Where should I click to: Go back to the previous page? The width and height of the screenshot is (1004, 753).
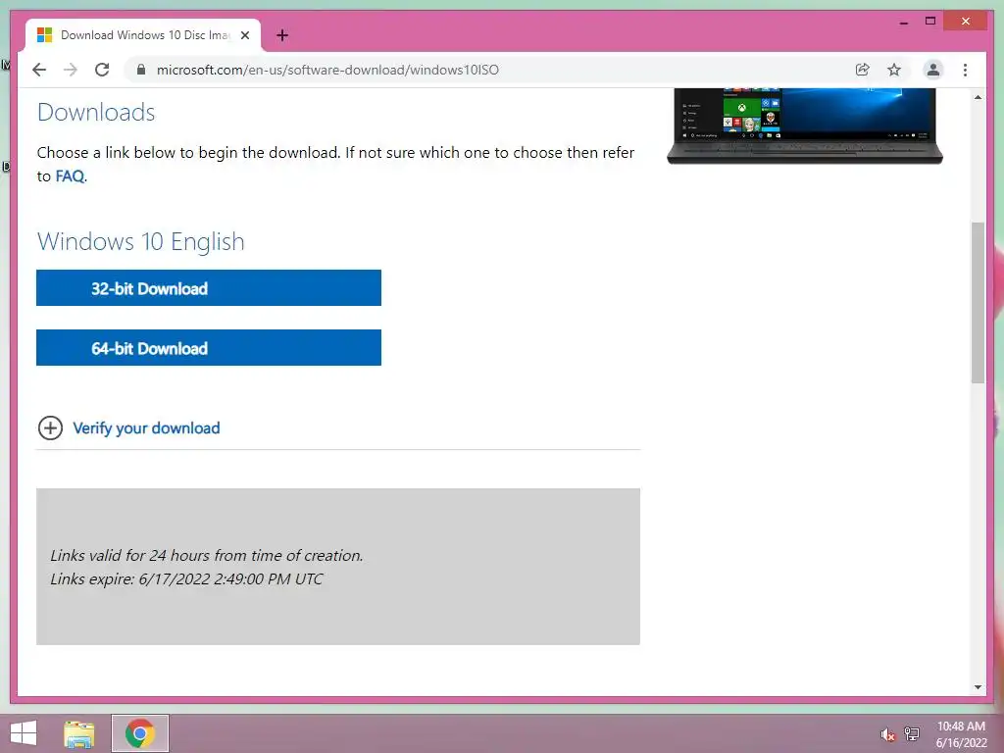click(x=39, y=70)
